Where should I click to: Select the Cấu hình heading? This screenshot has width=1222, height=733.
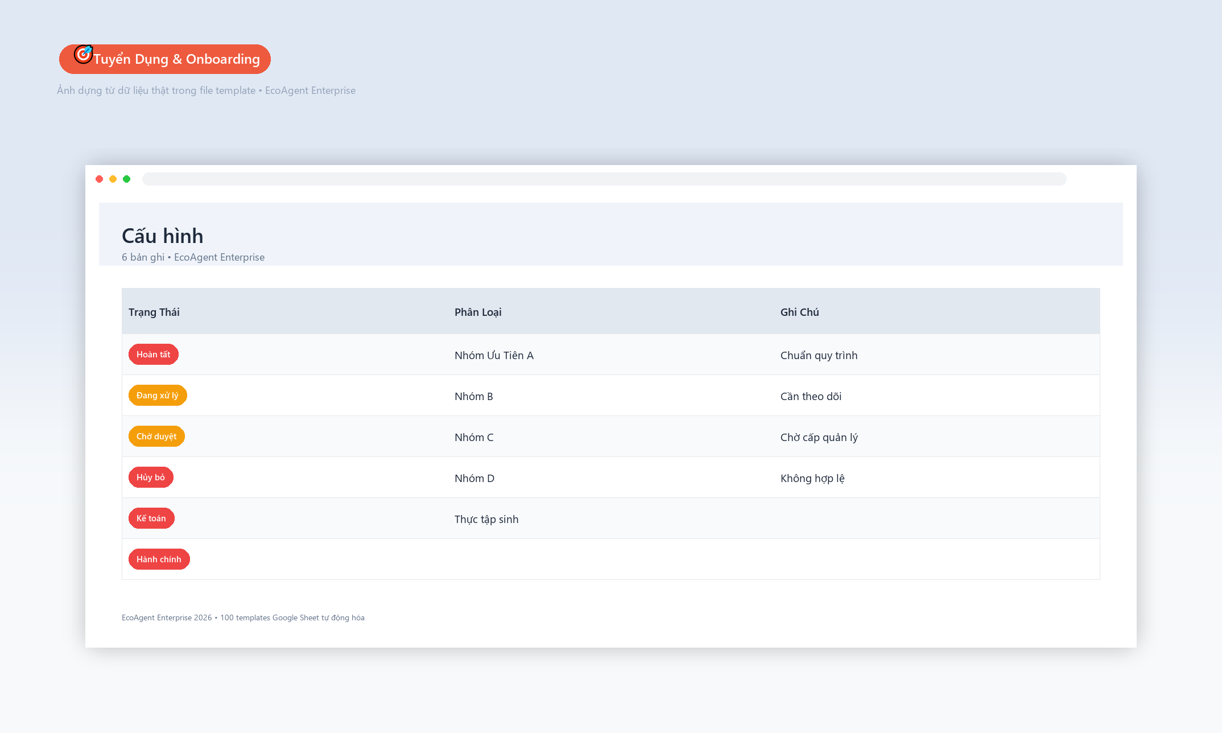click(x=163, y=236)
